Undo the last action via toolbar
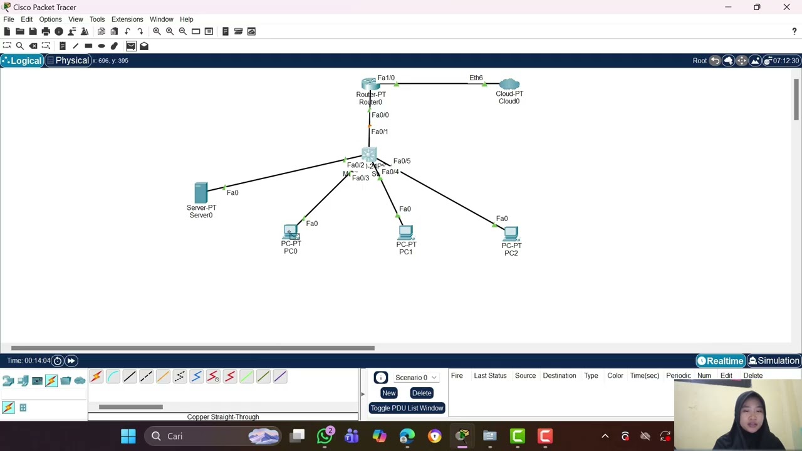Viewport: 802px width, 451px height. (x=127, y=31)
